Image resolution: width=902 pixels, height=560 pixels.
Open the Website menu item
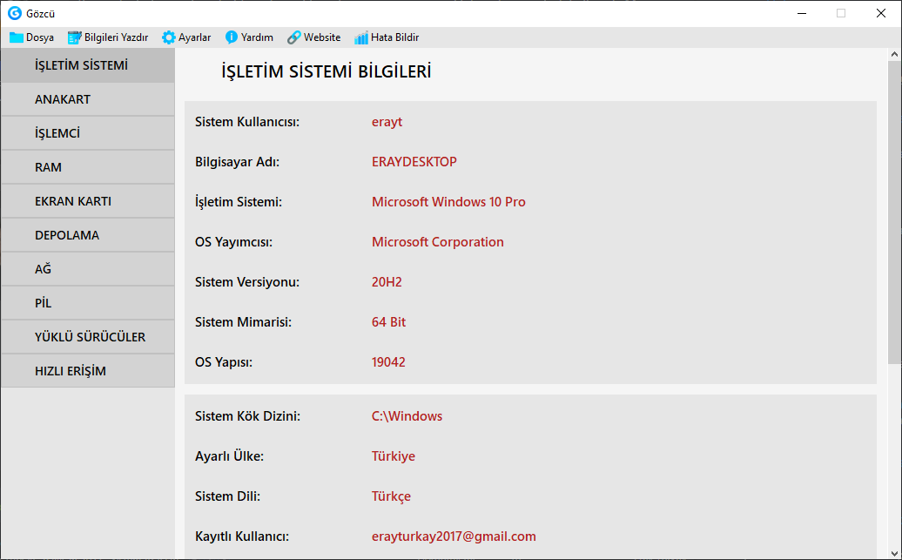coord(314,37)
